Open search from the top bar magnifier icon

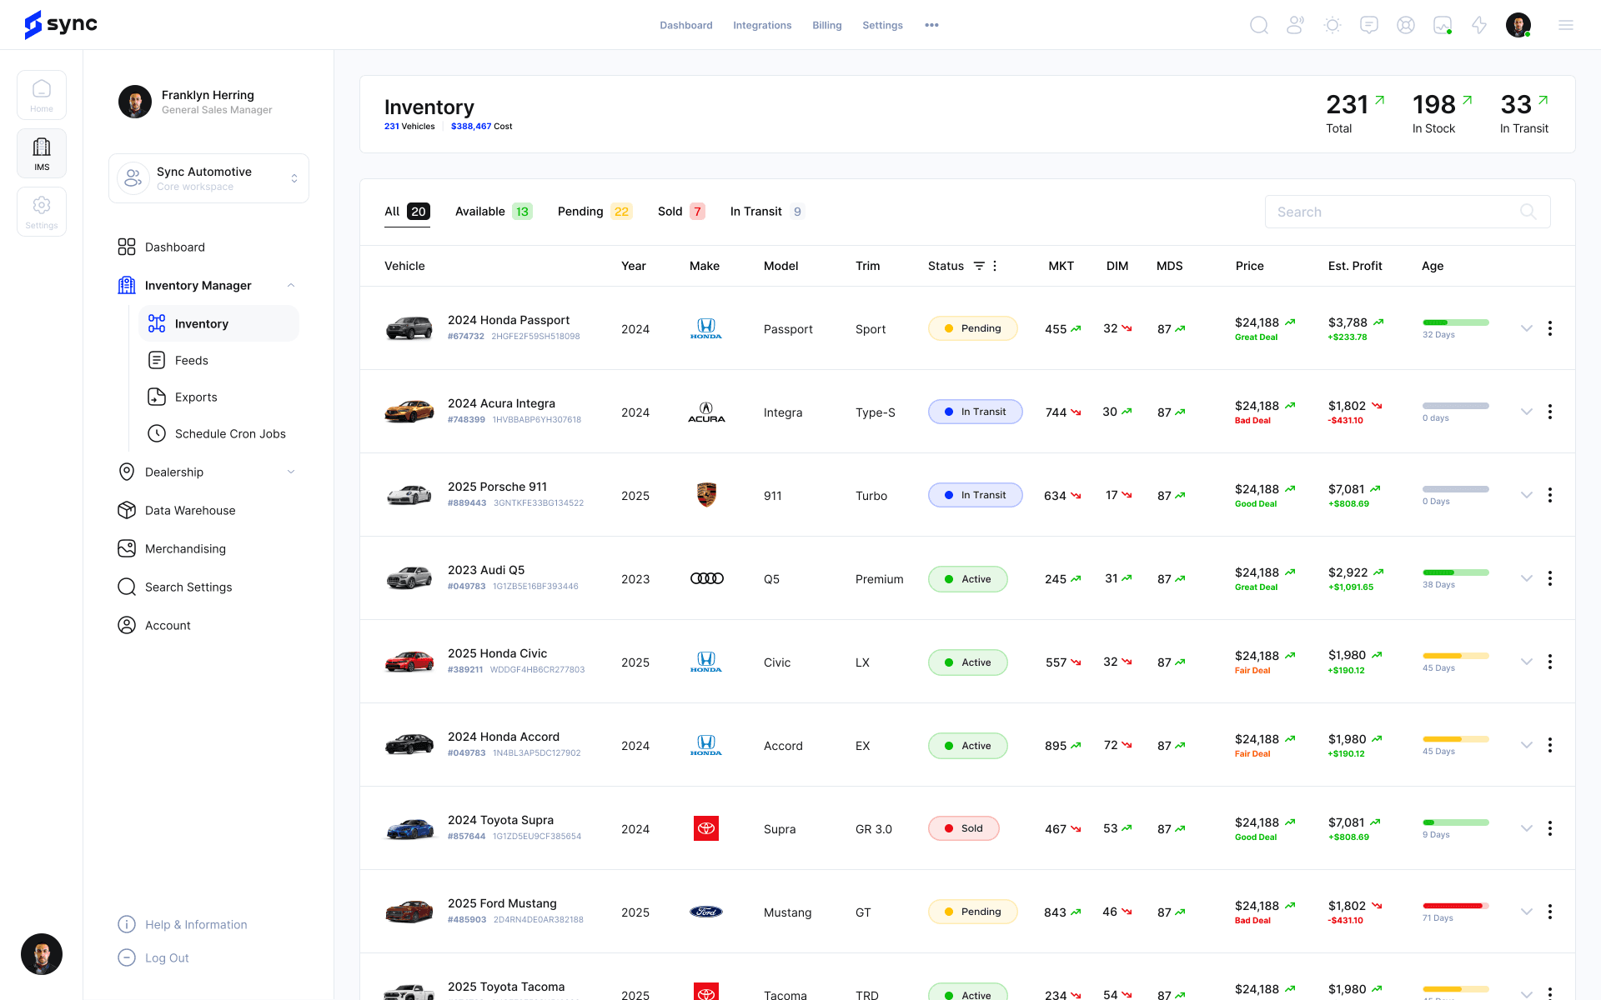click(x=1259, y=25)
